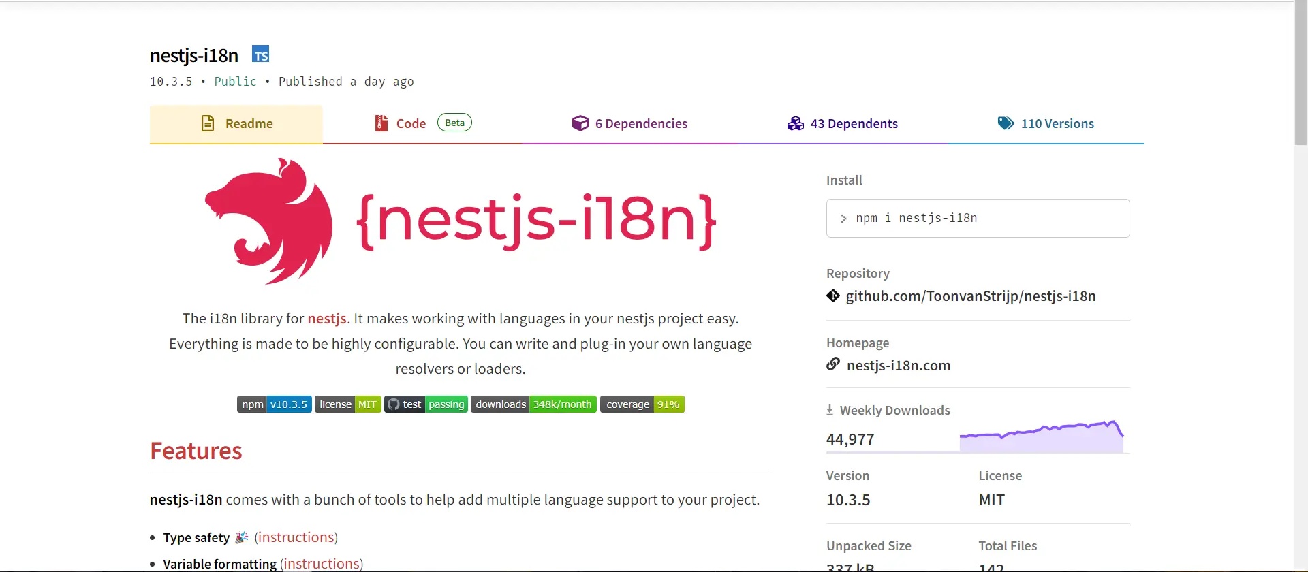This screenshot has width=1308, height=572.
Task: Click the Versions tags icon
Action: click(x=1006, y=123)
